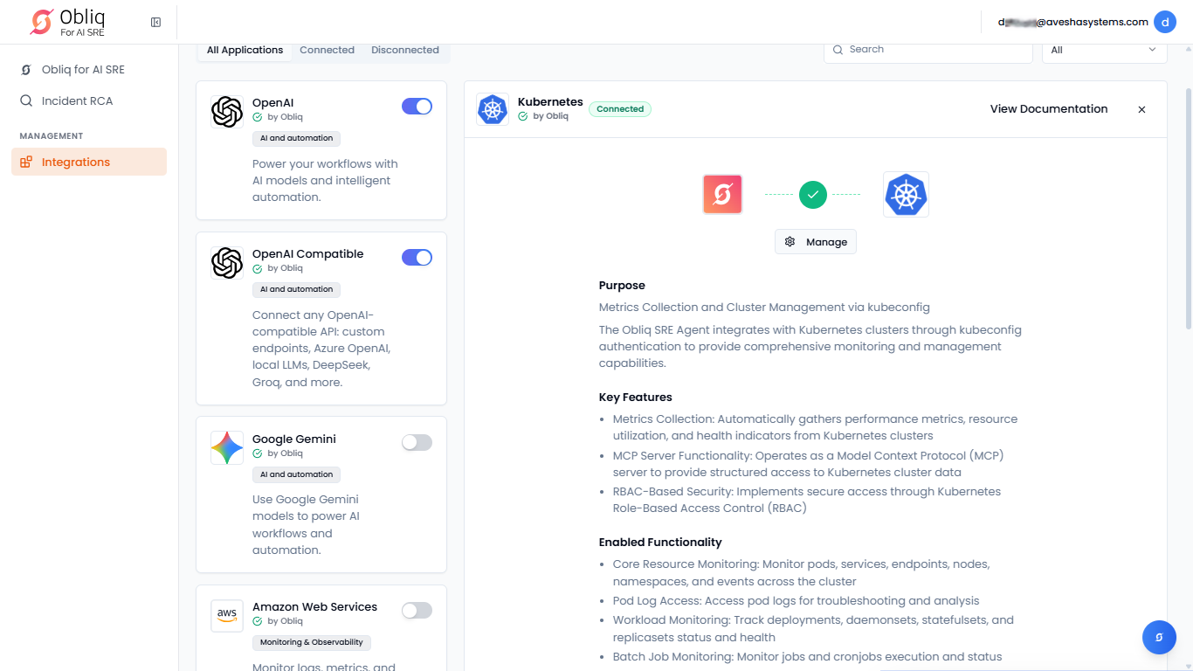Switch to the Disconnected tab
Viewport: 1193px width, 671px height.
[405, 50]
